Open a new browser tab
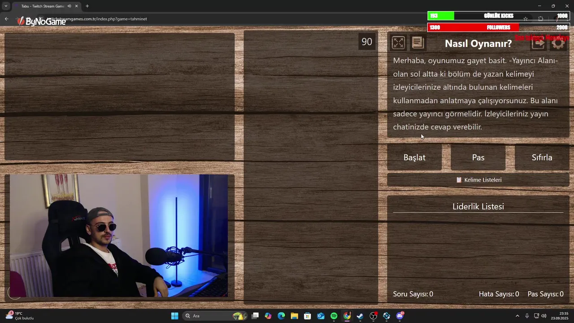This screenshot has width=574, height=323. (87, 6)
